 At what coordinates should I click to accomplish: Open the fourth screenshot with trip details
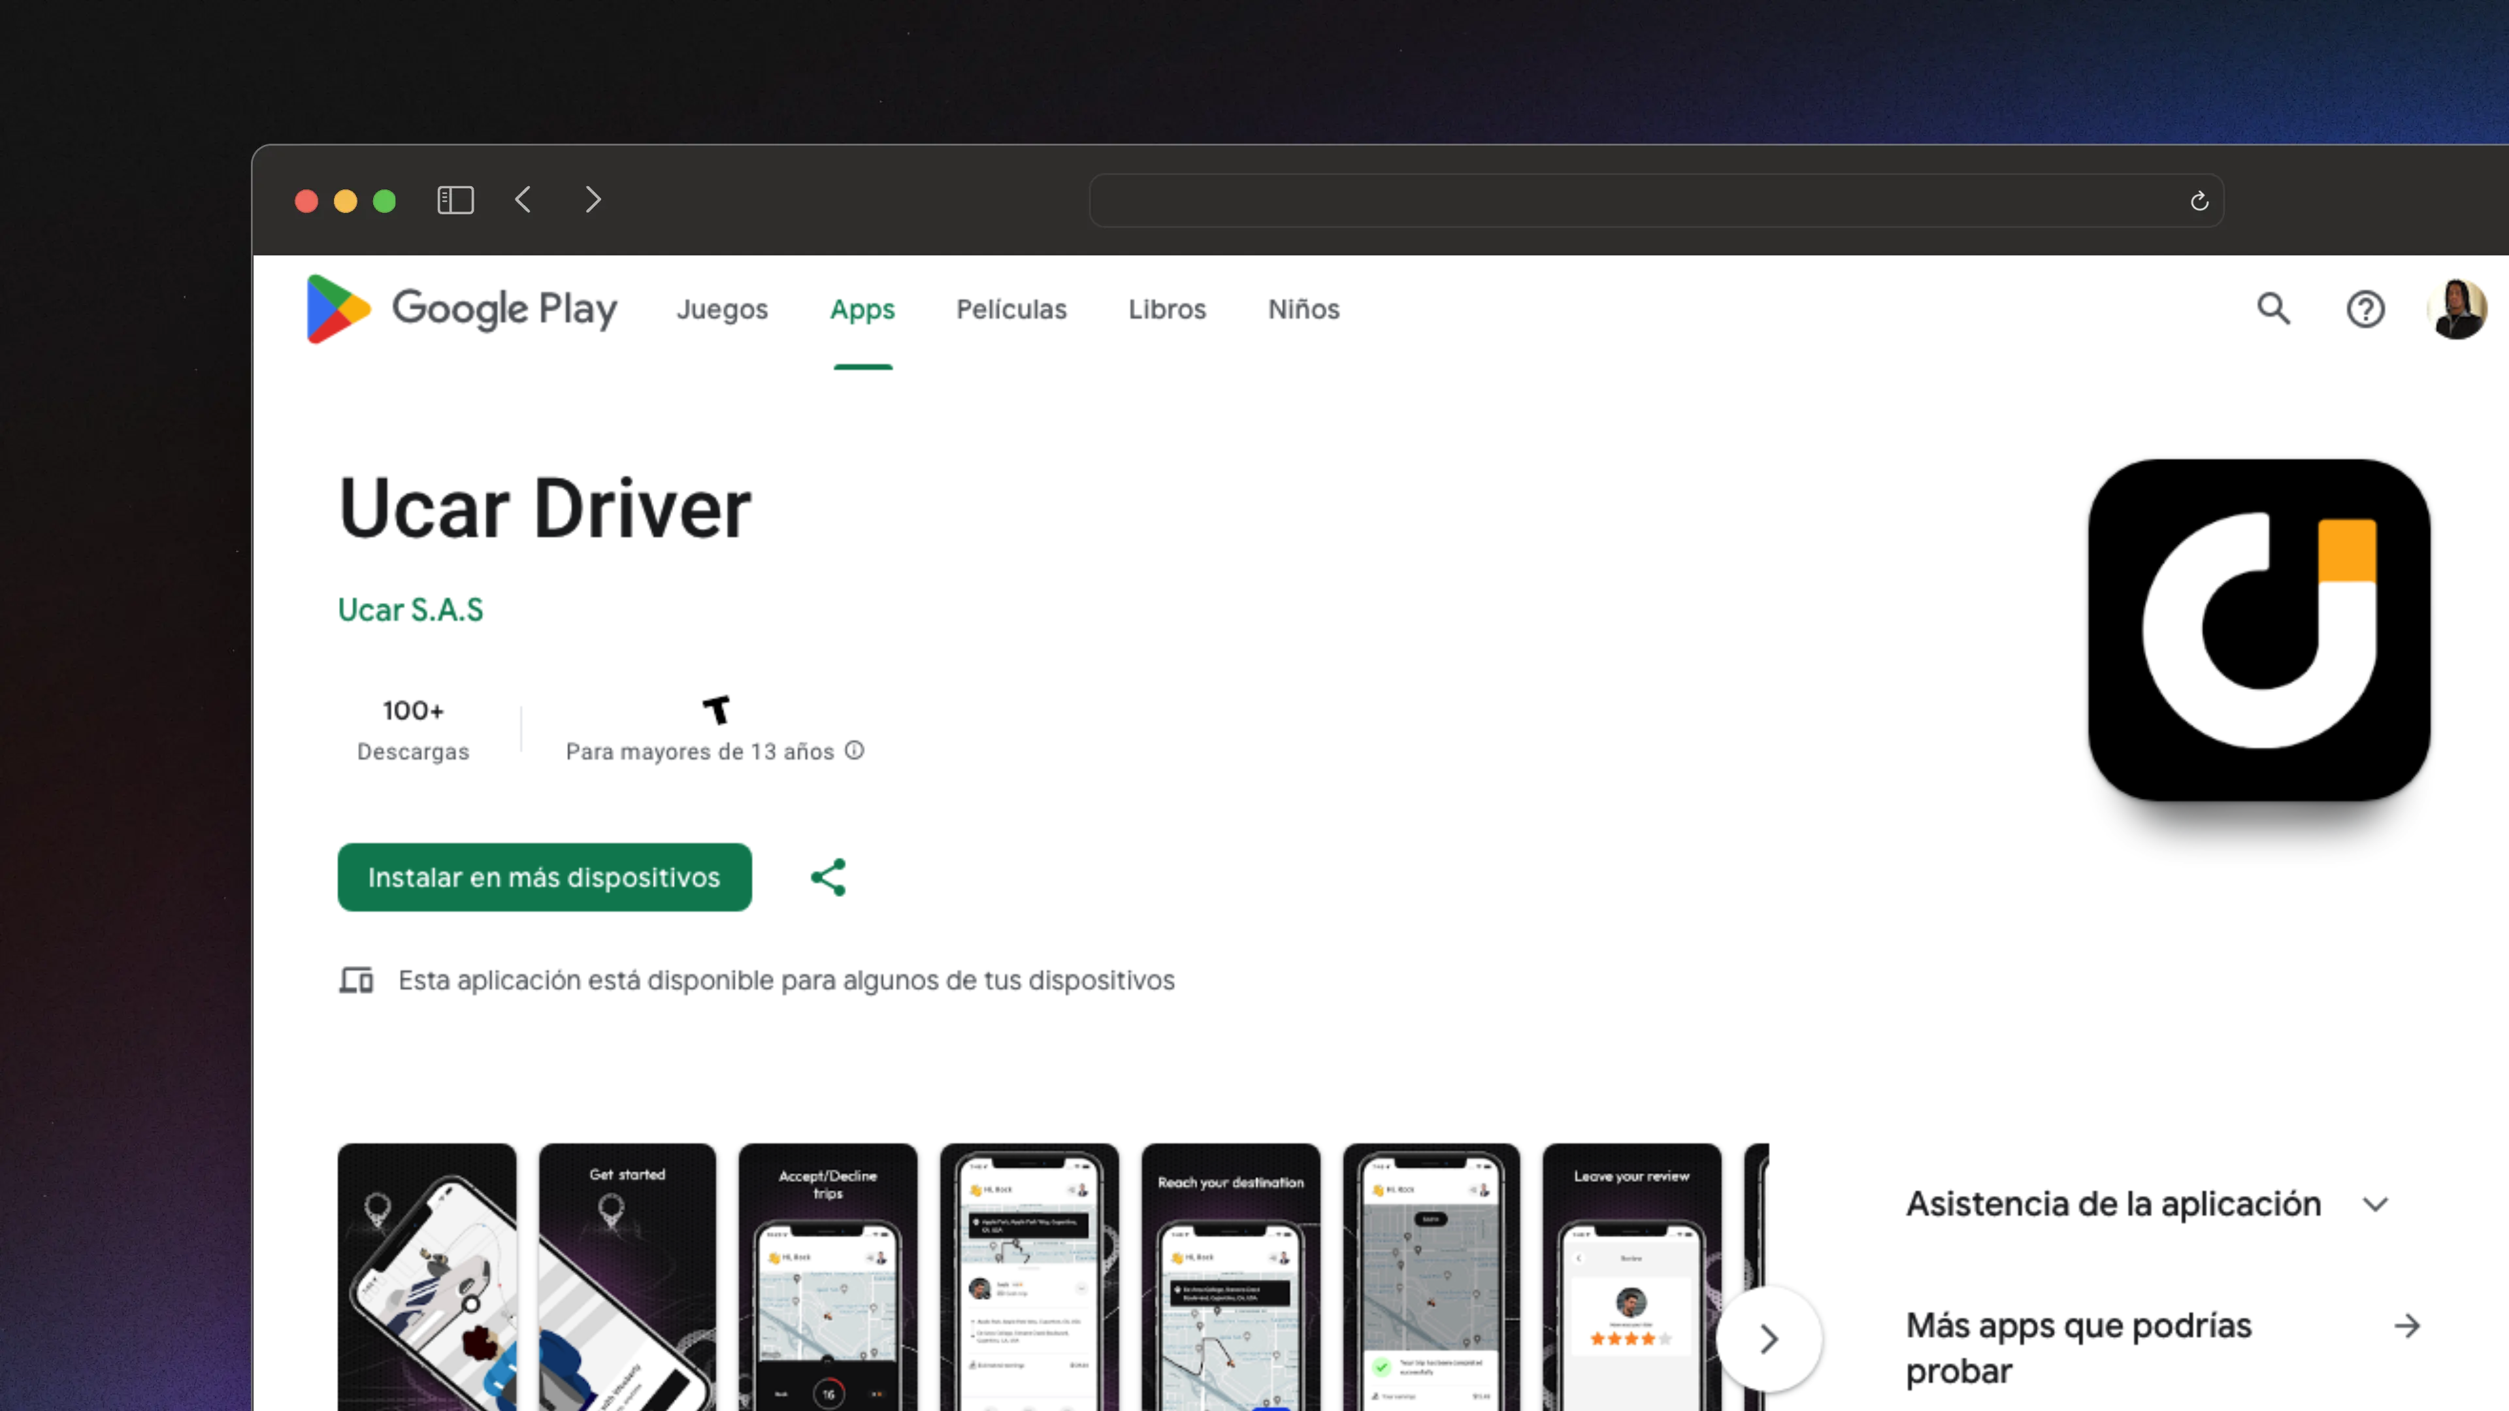click(x=1030, y=1276)
